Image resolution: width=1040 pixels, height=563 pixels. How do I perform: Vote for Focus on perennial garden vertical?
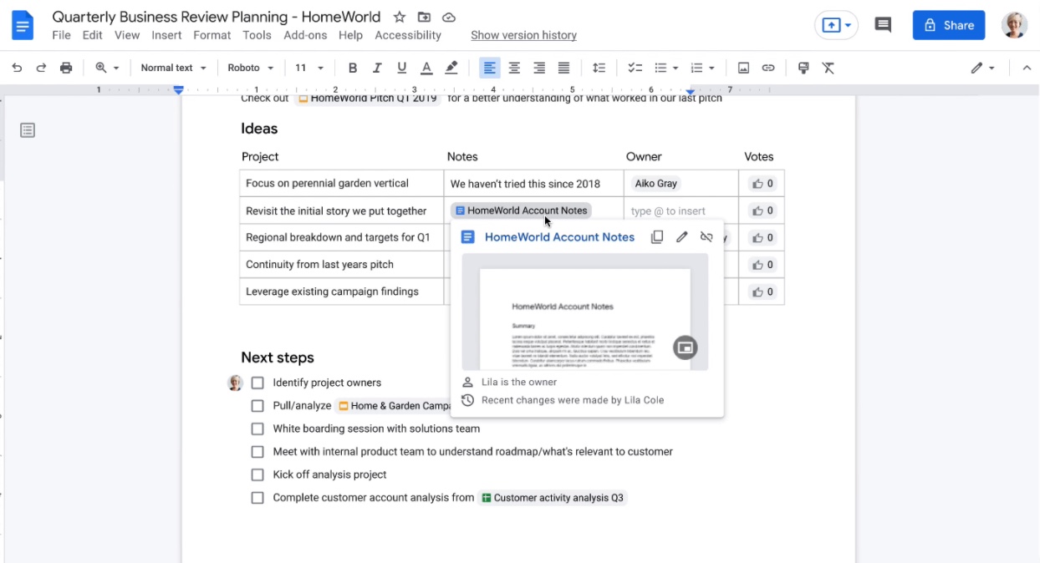pos(762,184)
